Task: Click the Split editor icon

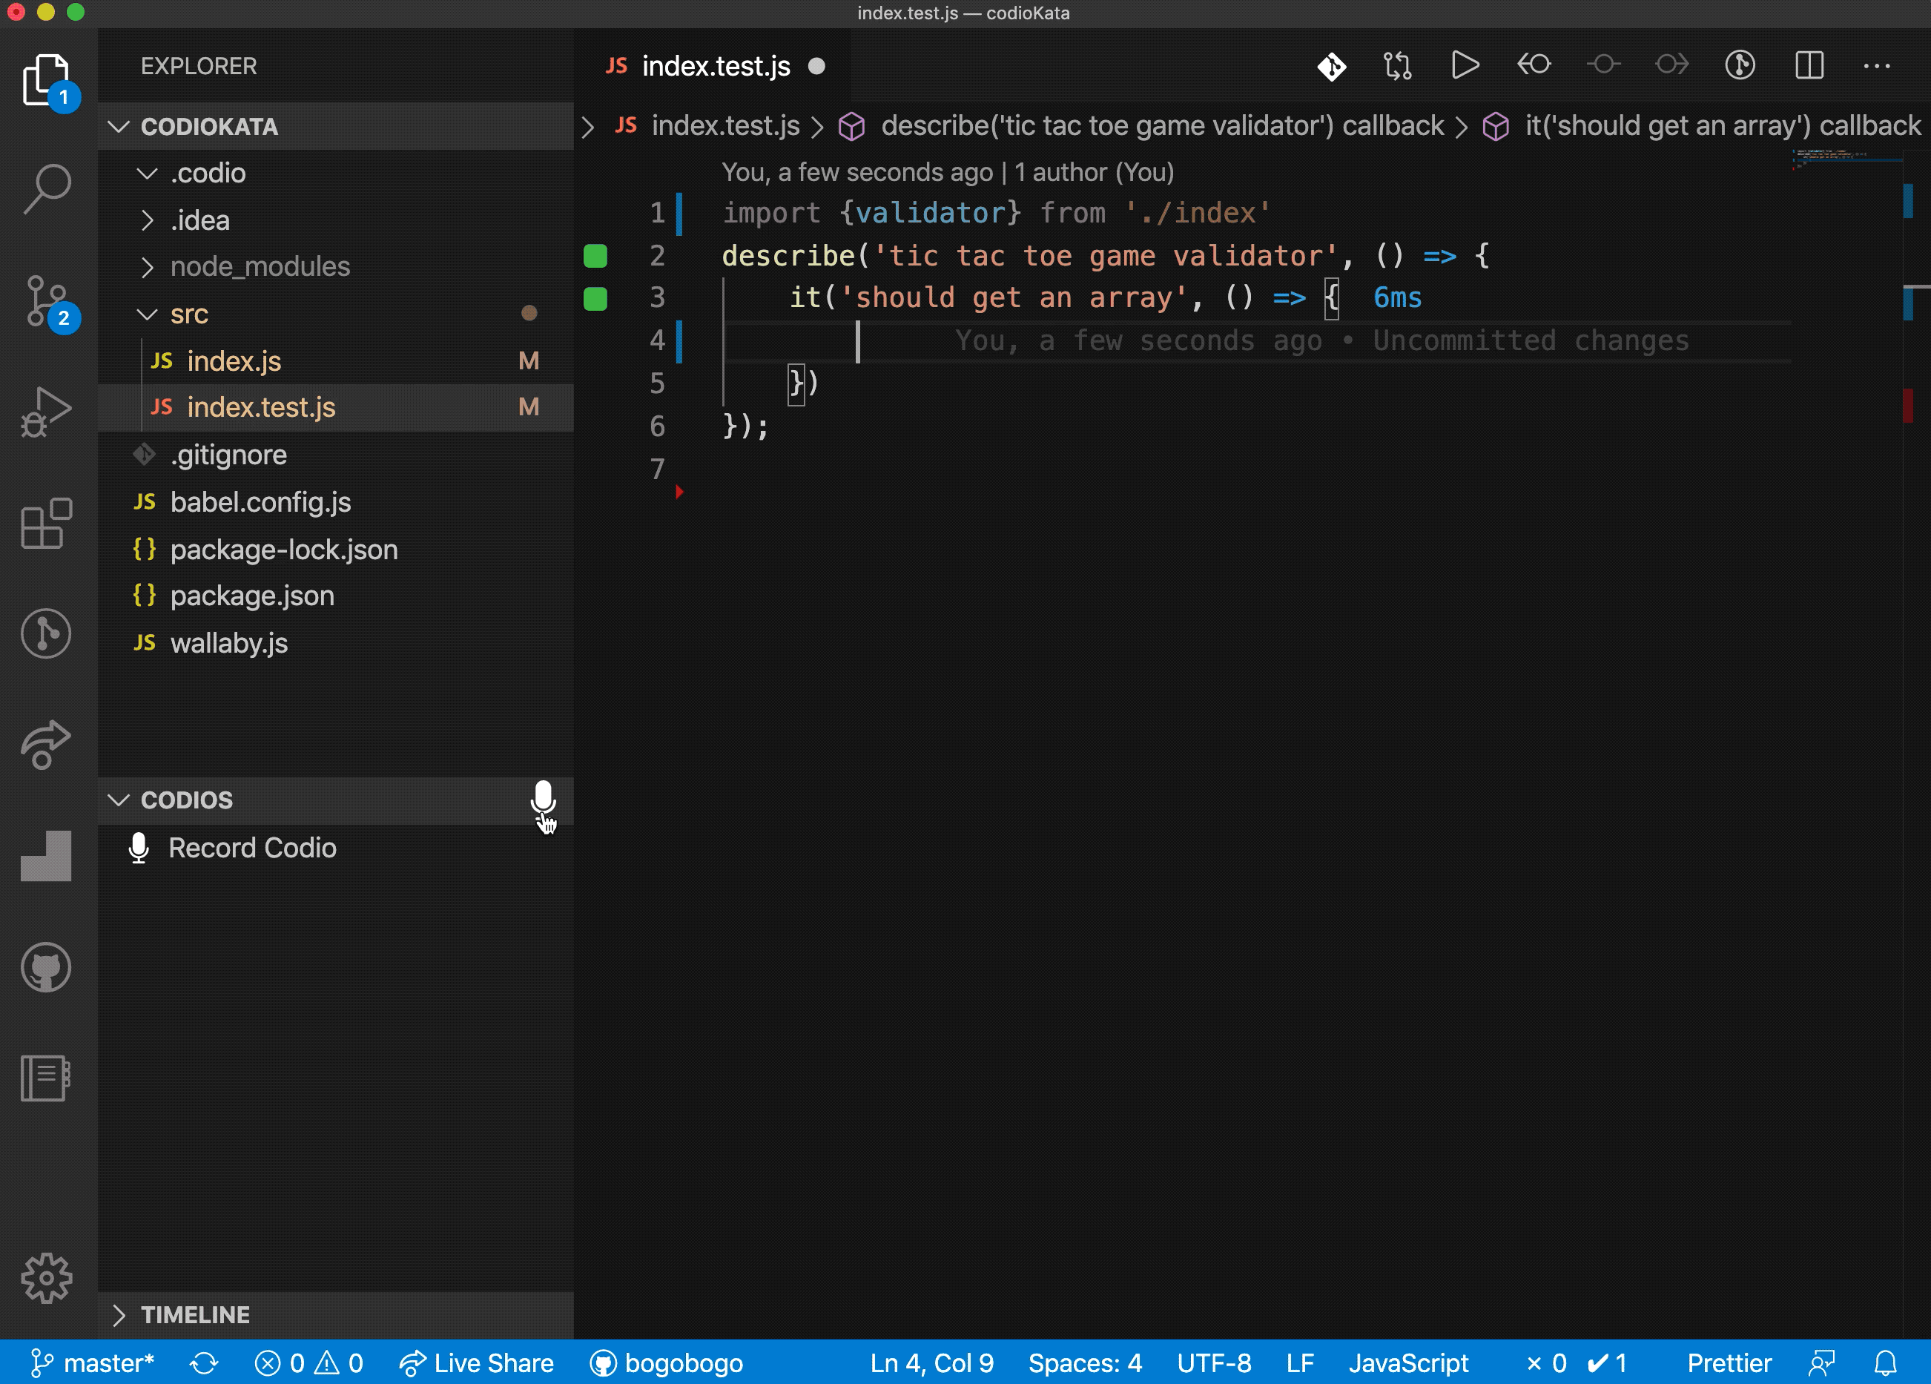Action: (1809, 66)
